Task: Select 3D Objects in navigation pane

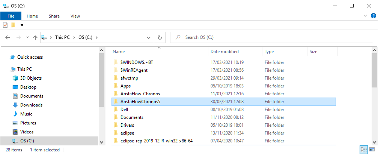Action: (31, 78)
